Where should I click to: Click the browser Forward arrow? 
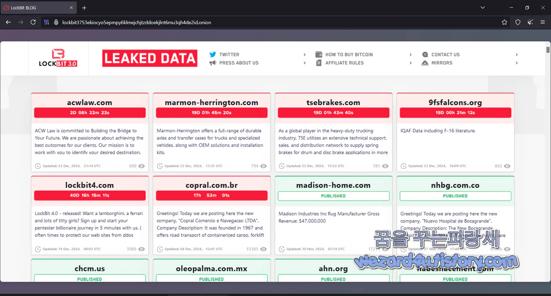(21, 22)
